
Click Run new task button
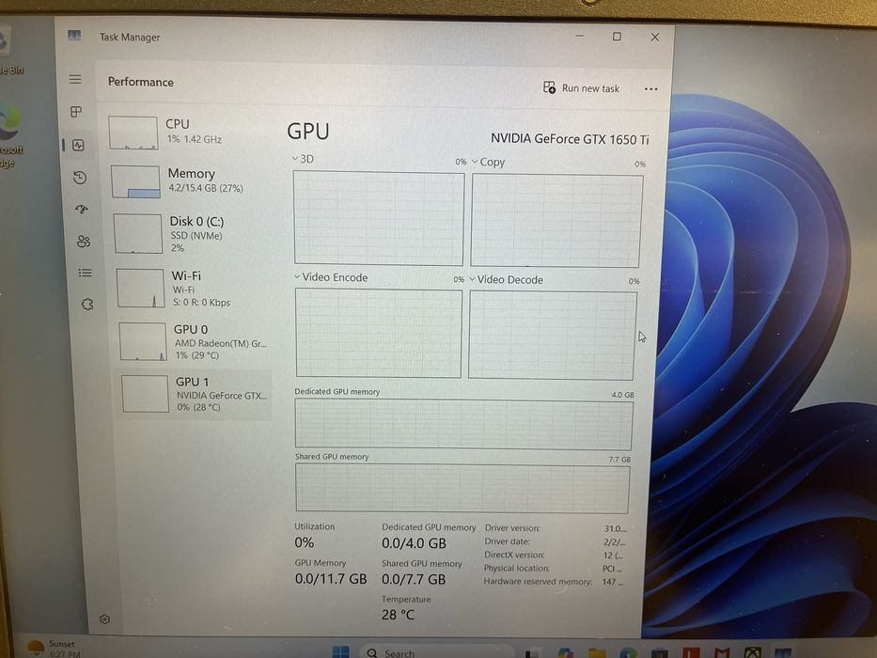(x=582, y=87)
